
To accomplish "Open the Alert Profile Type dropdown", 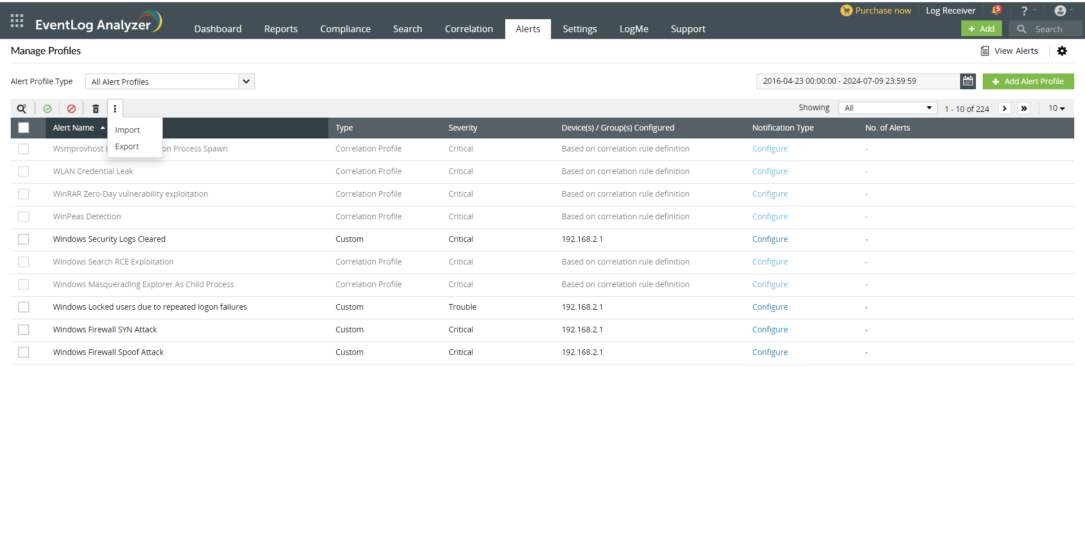I will 170,81.
